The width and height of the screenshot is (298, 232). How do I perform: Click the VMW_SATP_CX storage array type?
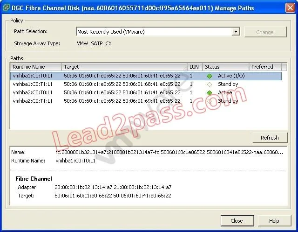[x=94, y=43]
